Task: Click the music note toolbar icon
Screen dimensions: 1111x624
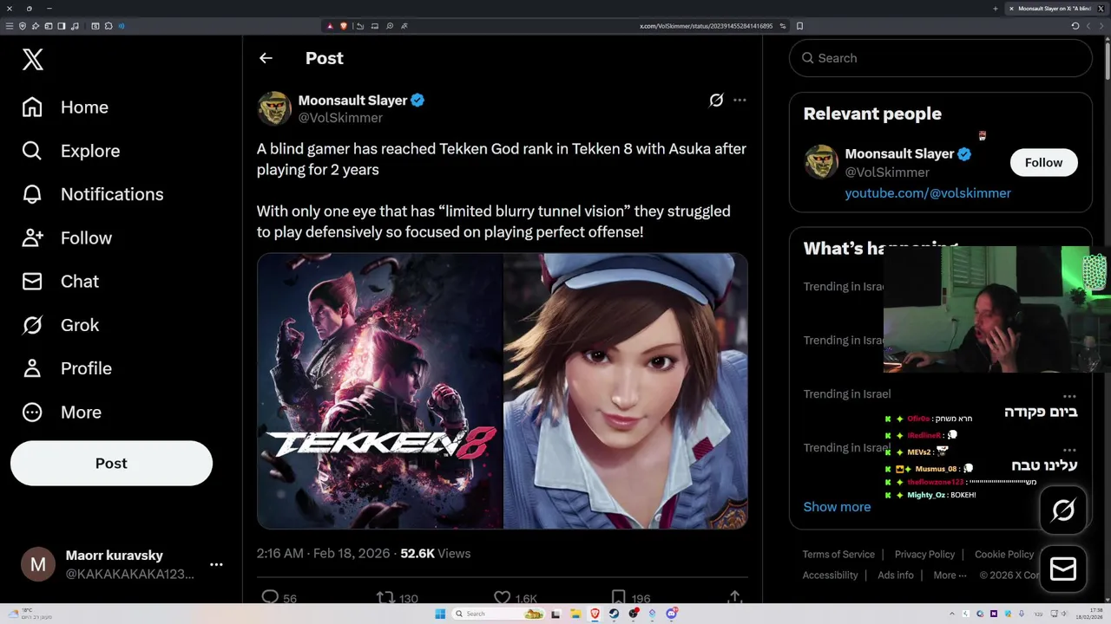Action: pyautogui.click(x=75, y=26)
